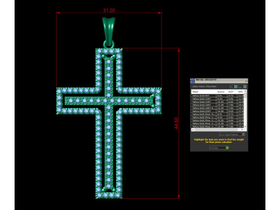Select the Yellow Gold 10KY row
Screen dimensions: 280x210
218,99
